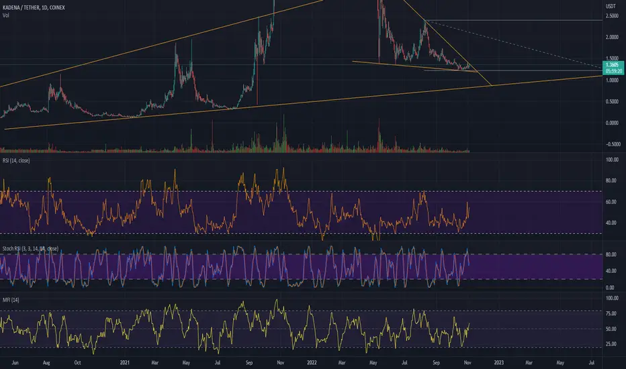The image size is (626, 369).
Task: Click the 2.0000 price axis value
Action: coord(612,37)
